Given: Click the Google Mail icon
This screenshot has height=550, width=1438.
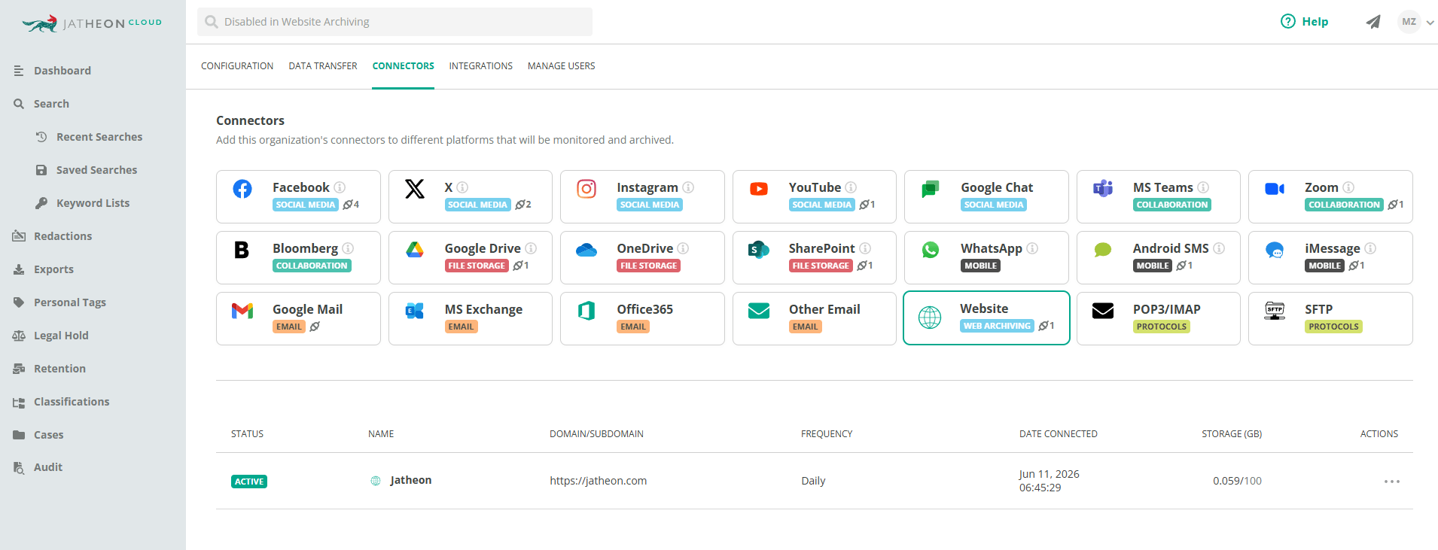Looking at the screenshot, I should click(242, 311).
